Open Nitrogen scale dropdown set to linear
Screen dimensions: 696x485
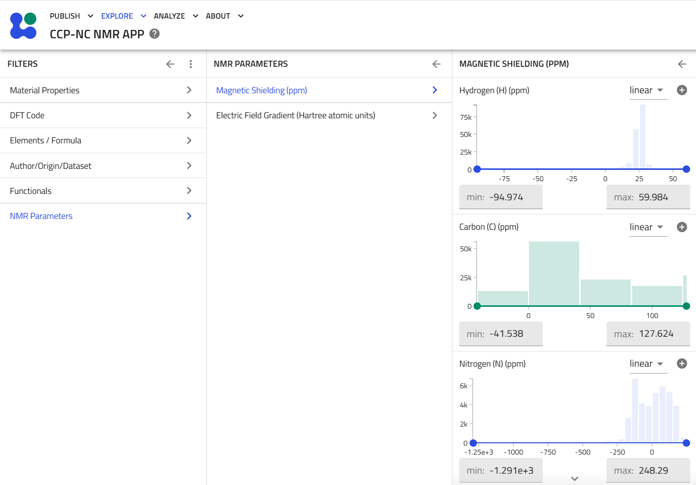(x=648, y=364)
